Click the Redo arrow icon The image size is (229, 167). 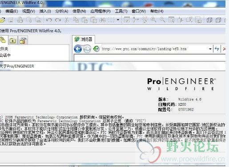click(58, 20)
